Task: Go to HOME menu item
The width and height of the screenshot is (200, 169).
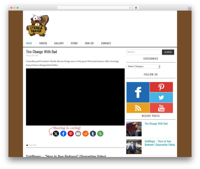Action: tap(29, 43)
